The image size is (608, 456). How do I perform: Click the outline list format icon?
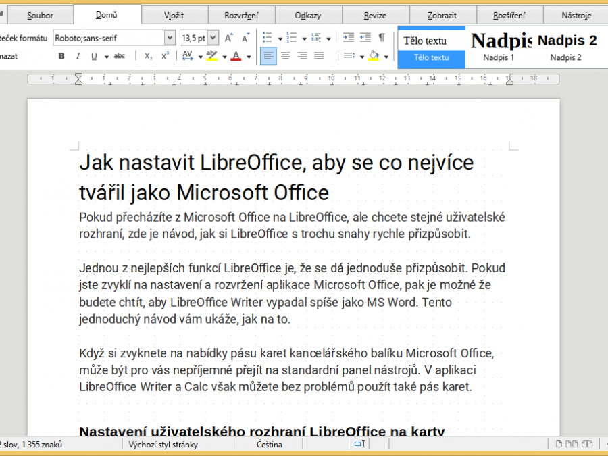(x=316, y=38)
